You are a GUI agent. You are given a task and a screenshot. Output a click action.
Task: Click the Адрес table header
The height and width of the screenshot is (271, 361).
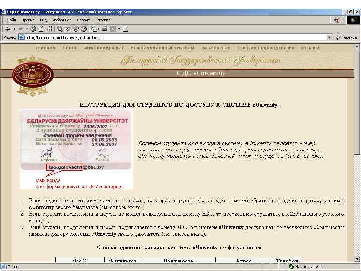click(244, 260)
